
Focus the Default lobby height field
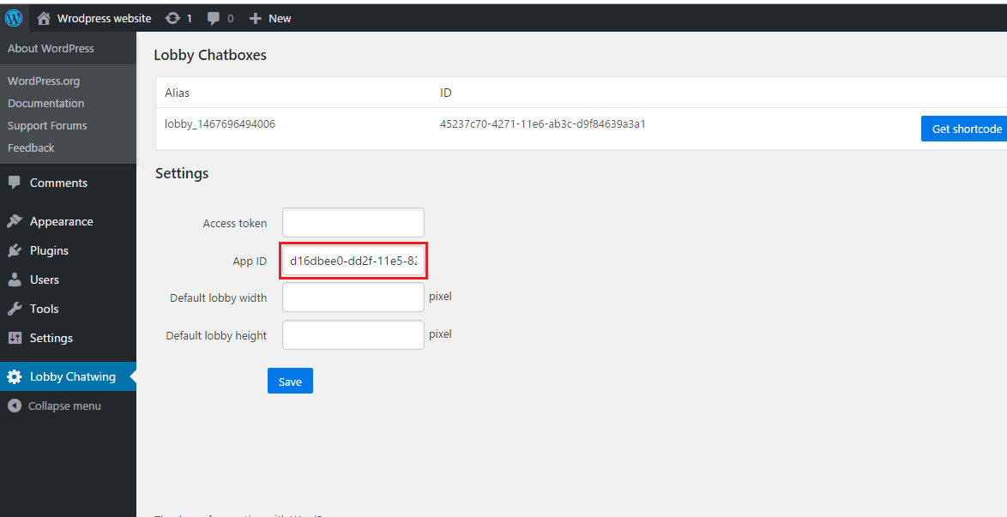click(353, 334)
